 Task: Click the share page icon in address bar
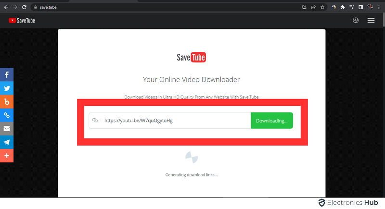click(313, 7)
